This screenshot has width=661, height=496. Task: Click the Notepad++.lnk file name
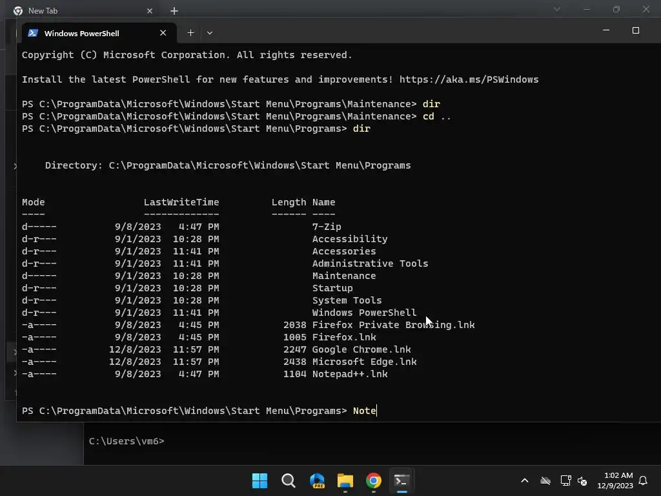click(x=349, y=374)
